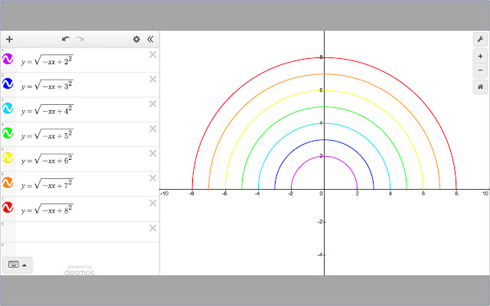Delete expression 3 with 4 squared
490x306 pixels.
coord(153,104)
